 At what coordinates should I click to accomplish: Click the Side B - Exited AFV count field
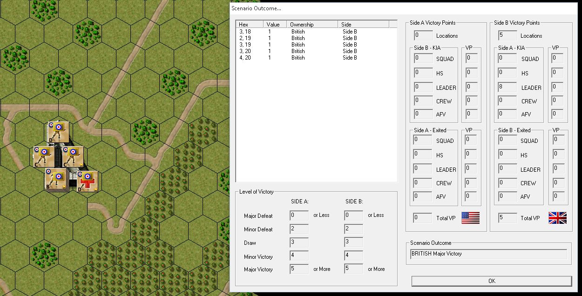click(508, 196)
